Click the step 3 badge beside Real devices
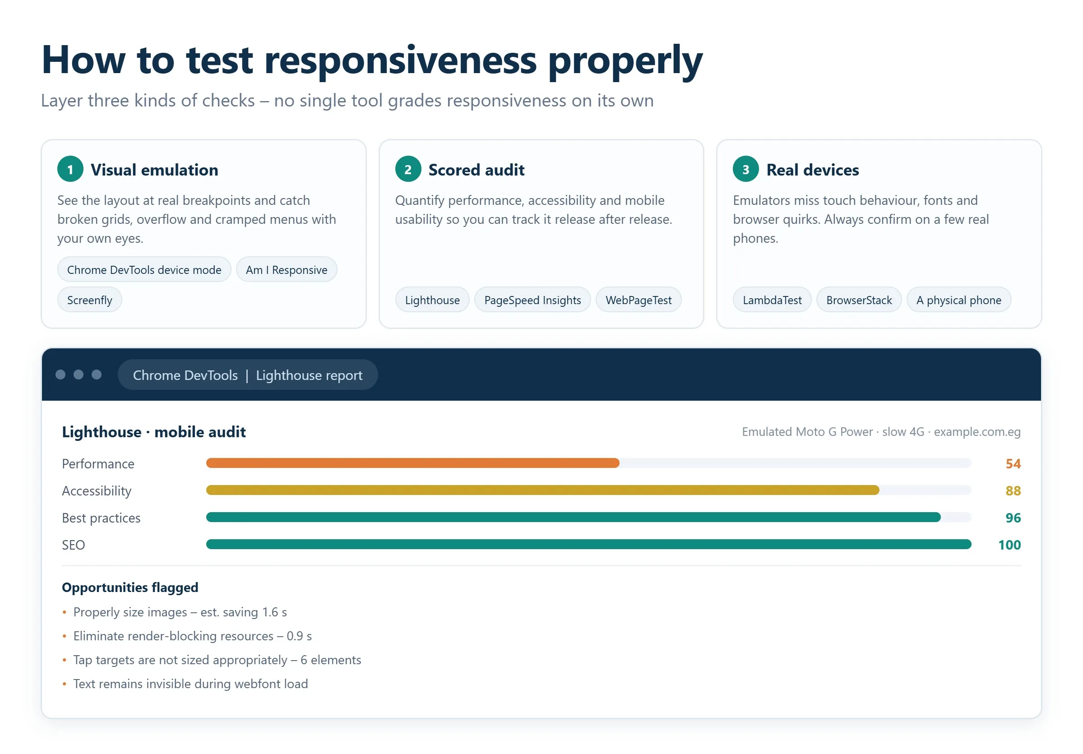 [746, 169]
